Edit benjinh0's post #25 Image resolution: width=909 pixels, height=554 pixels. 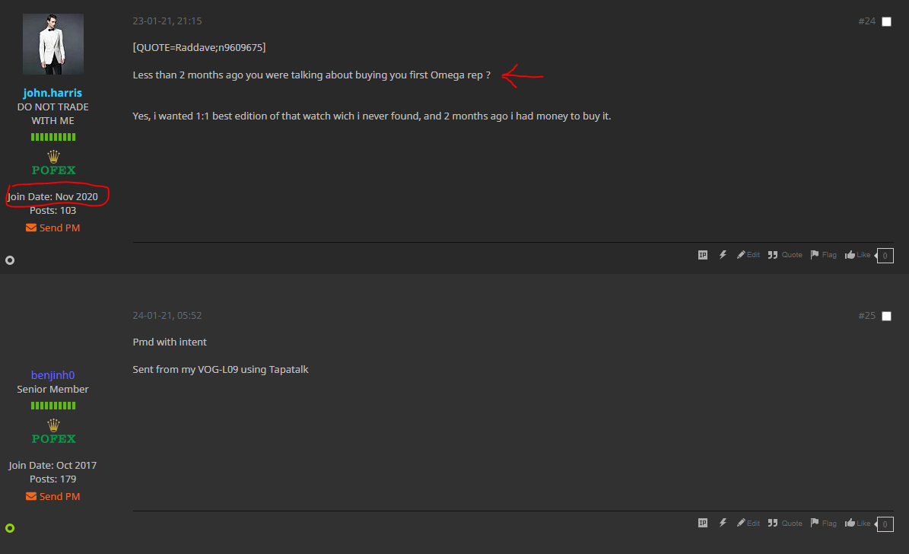click(748, 523)
